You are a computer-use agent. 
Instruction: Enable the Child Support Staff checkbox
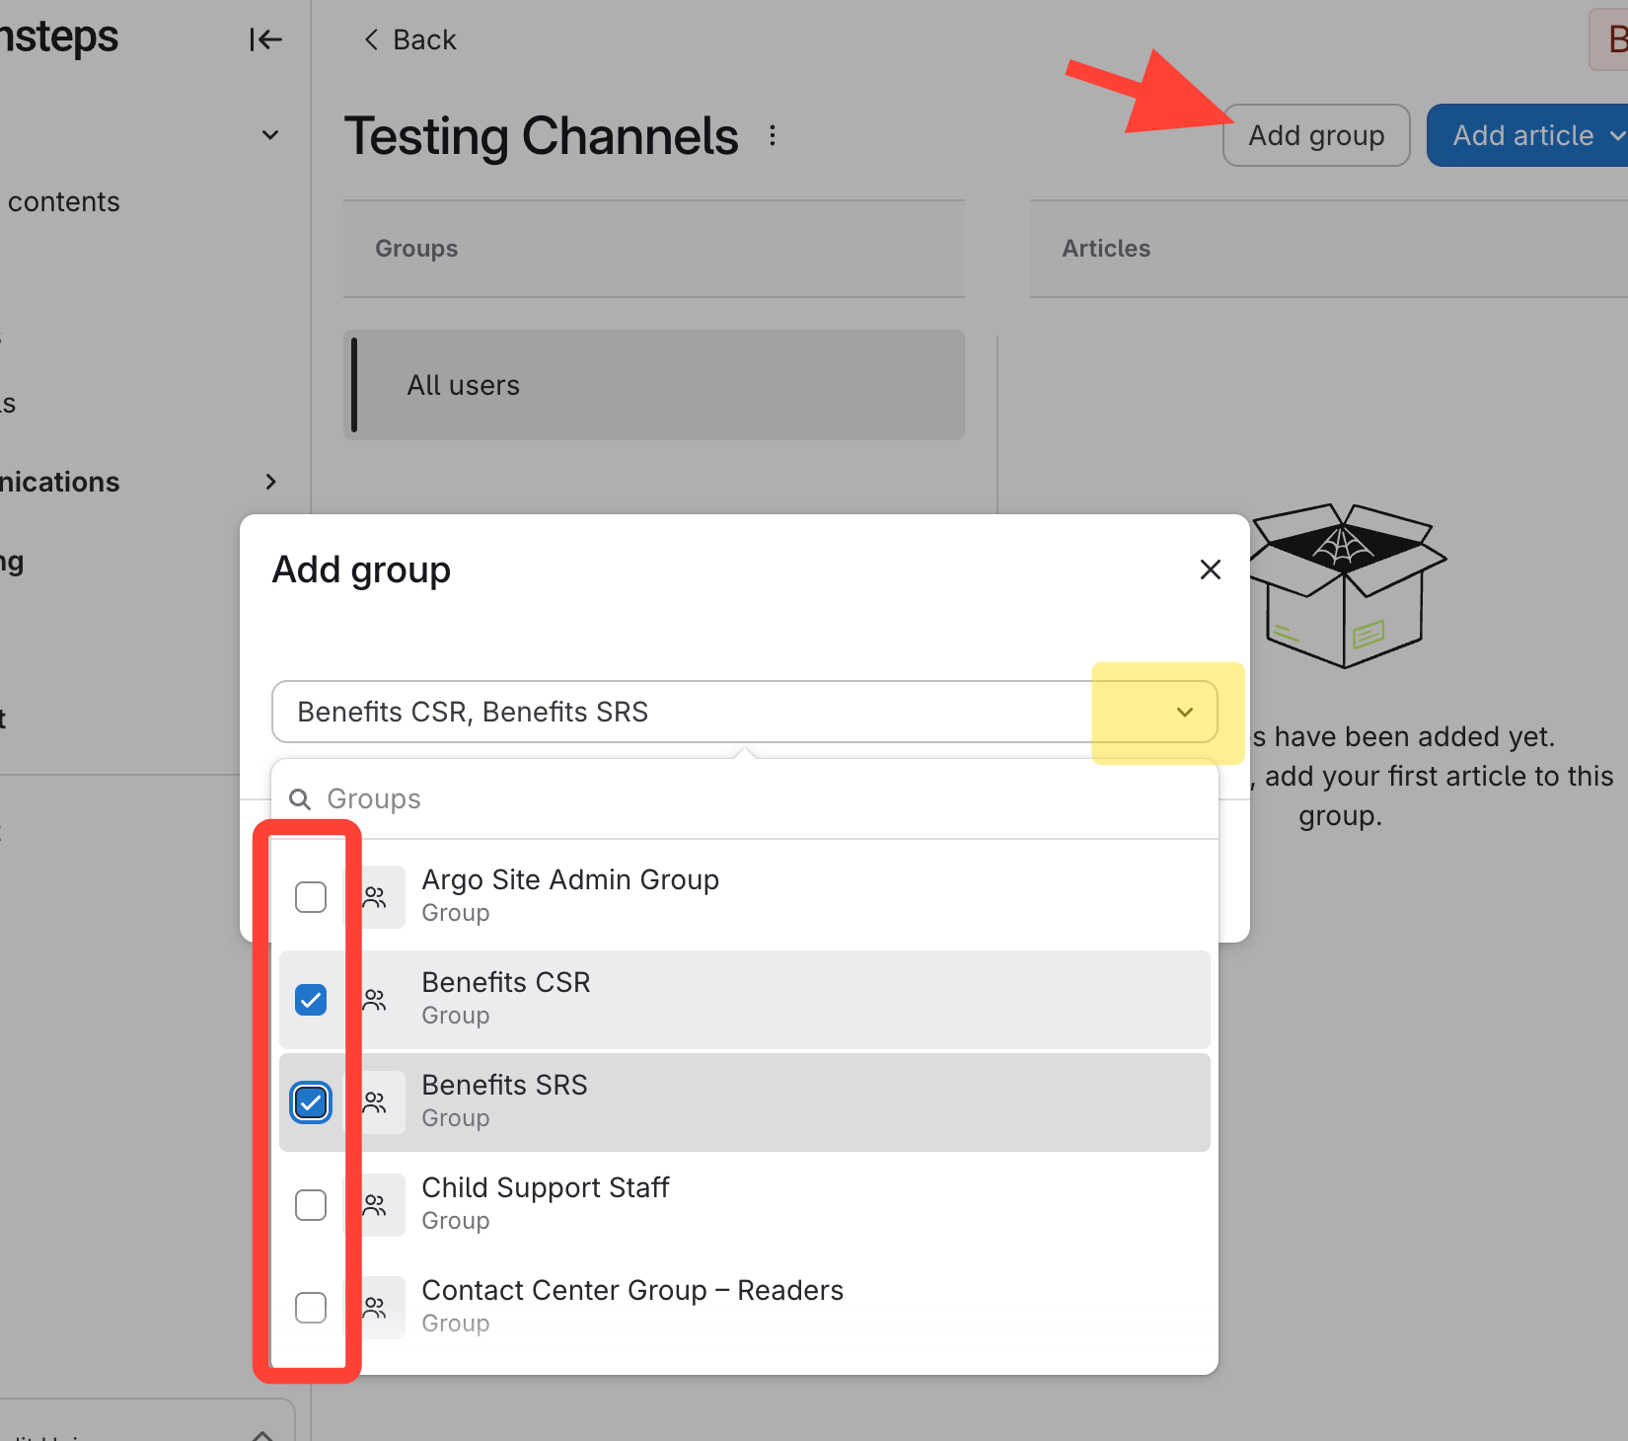pyautogui.click(x=311, y=1205)
